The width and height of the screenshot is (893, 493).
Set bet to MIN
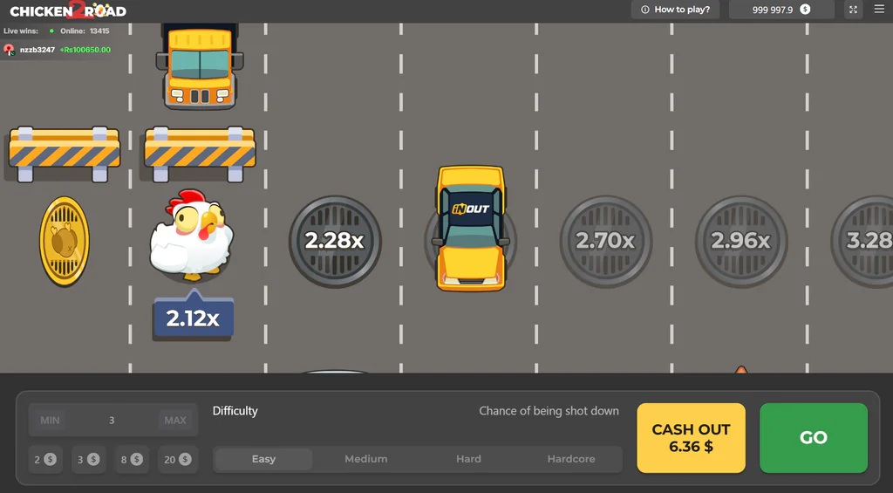(50, 420)
